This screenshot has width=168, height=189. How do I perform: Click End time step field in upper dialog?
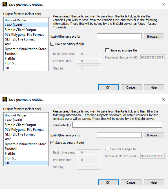click(x=89, y=61)
